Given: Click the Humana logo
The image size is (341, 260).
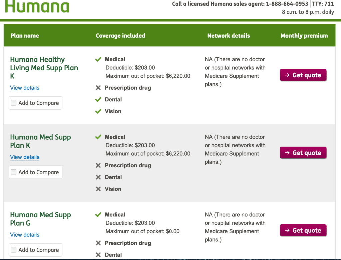Looking at the screenshot, I should coord(37,6).
